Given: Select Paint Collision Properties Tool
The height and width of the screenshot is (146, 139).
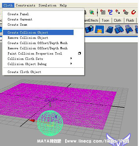Looking at the screenshot, I should coord(35,53).
